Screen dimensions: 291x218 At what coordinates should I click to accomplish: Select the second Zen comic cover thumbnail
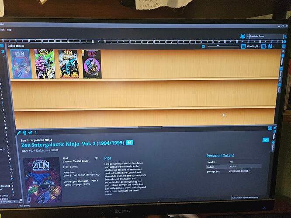click(x=45, y=64)
